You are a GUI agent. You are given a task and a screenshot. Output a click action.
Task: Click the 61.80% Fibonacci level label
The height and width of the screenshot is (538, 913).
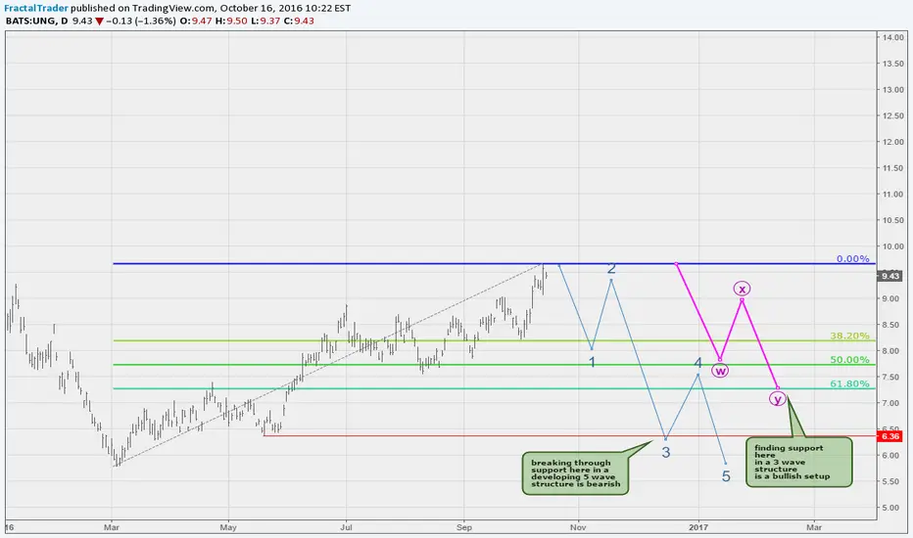(x=849, y=383)
